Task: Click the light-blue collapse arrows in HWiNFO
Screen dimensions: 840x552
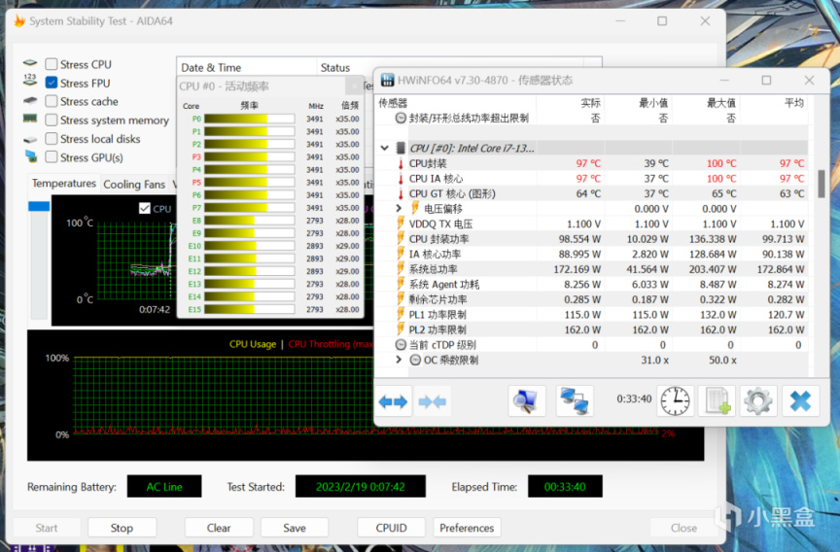Action: pos(432,401)
